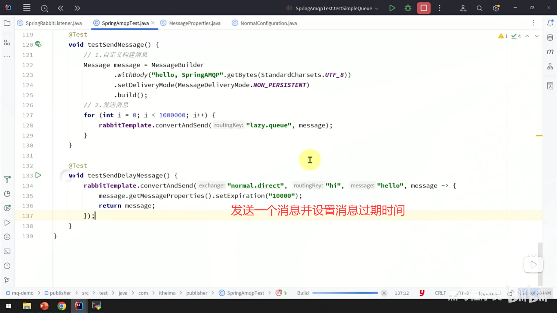557x313 pixels.
Task: Jump to next highlighted problem arrow
Action: [537, 36]
